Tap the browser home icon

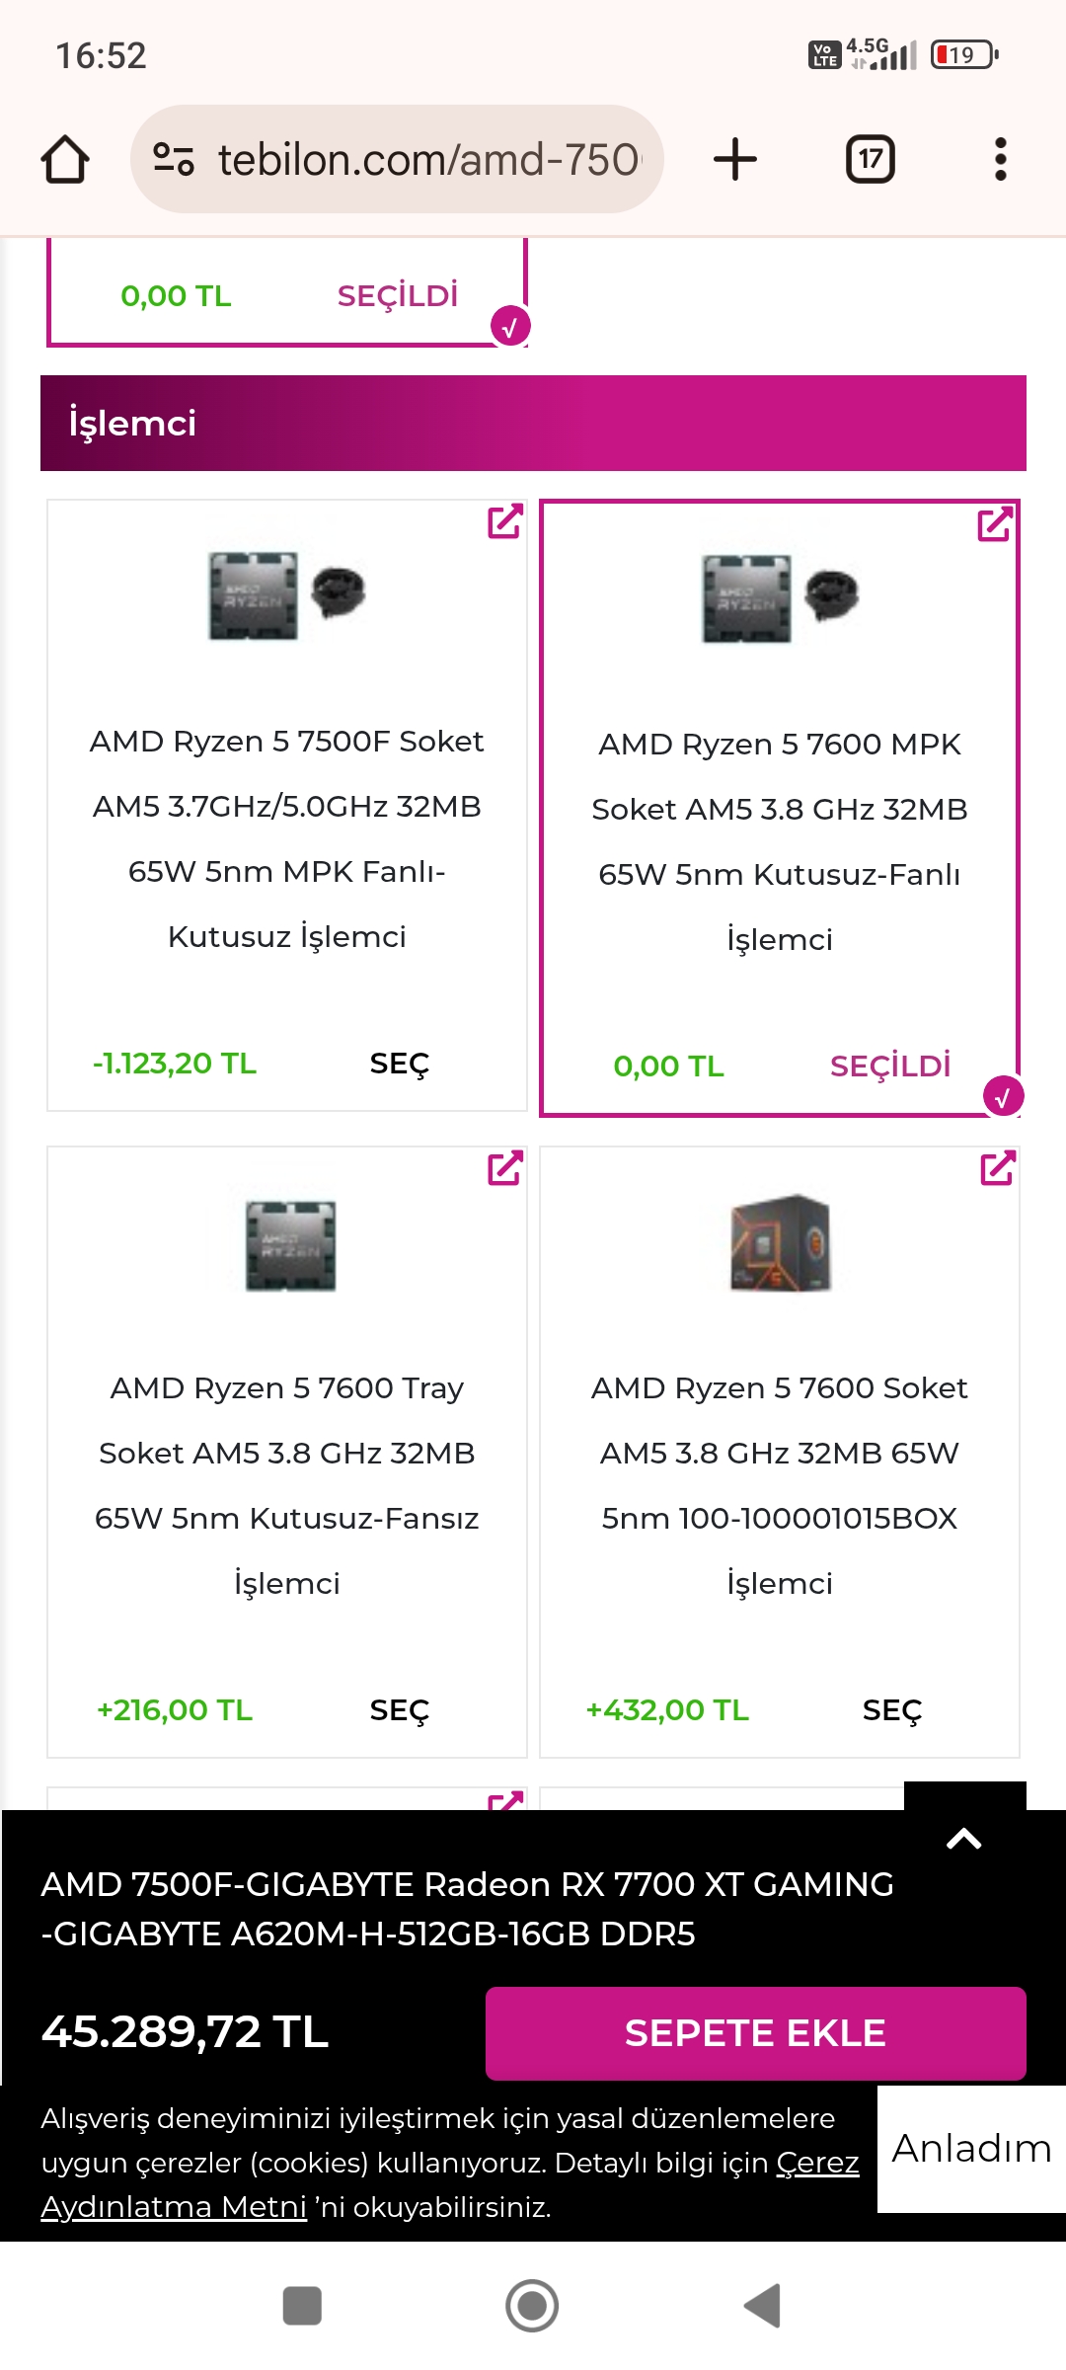65,159
